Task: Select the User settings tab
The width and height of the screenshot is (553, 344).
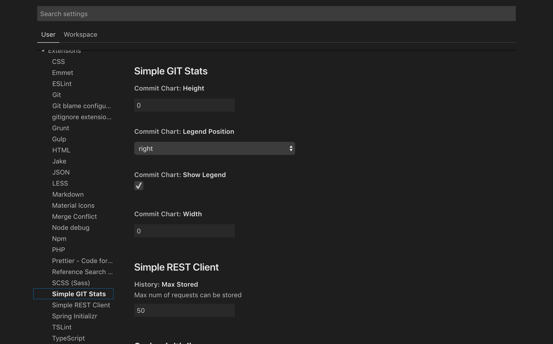Action: pyautogui.click(x=48, y=34)
